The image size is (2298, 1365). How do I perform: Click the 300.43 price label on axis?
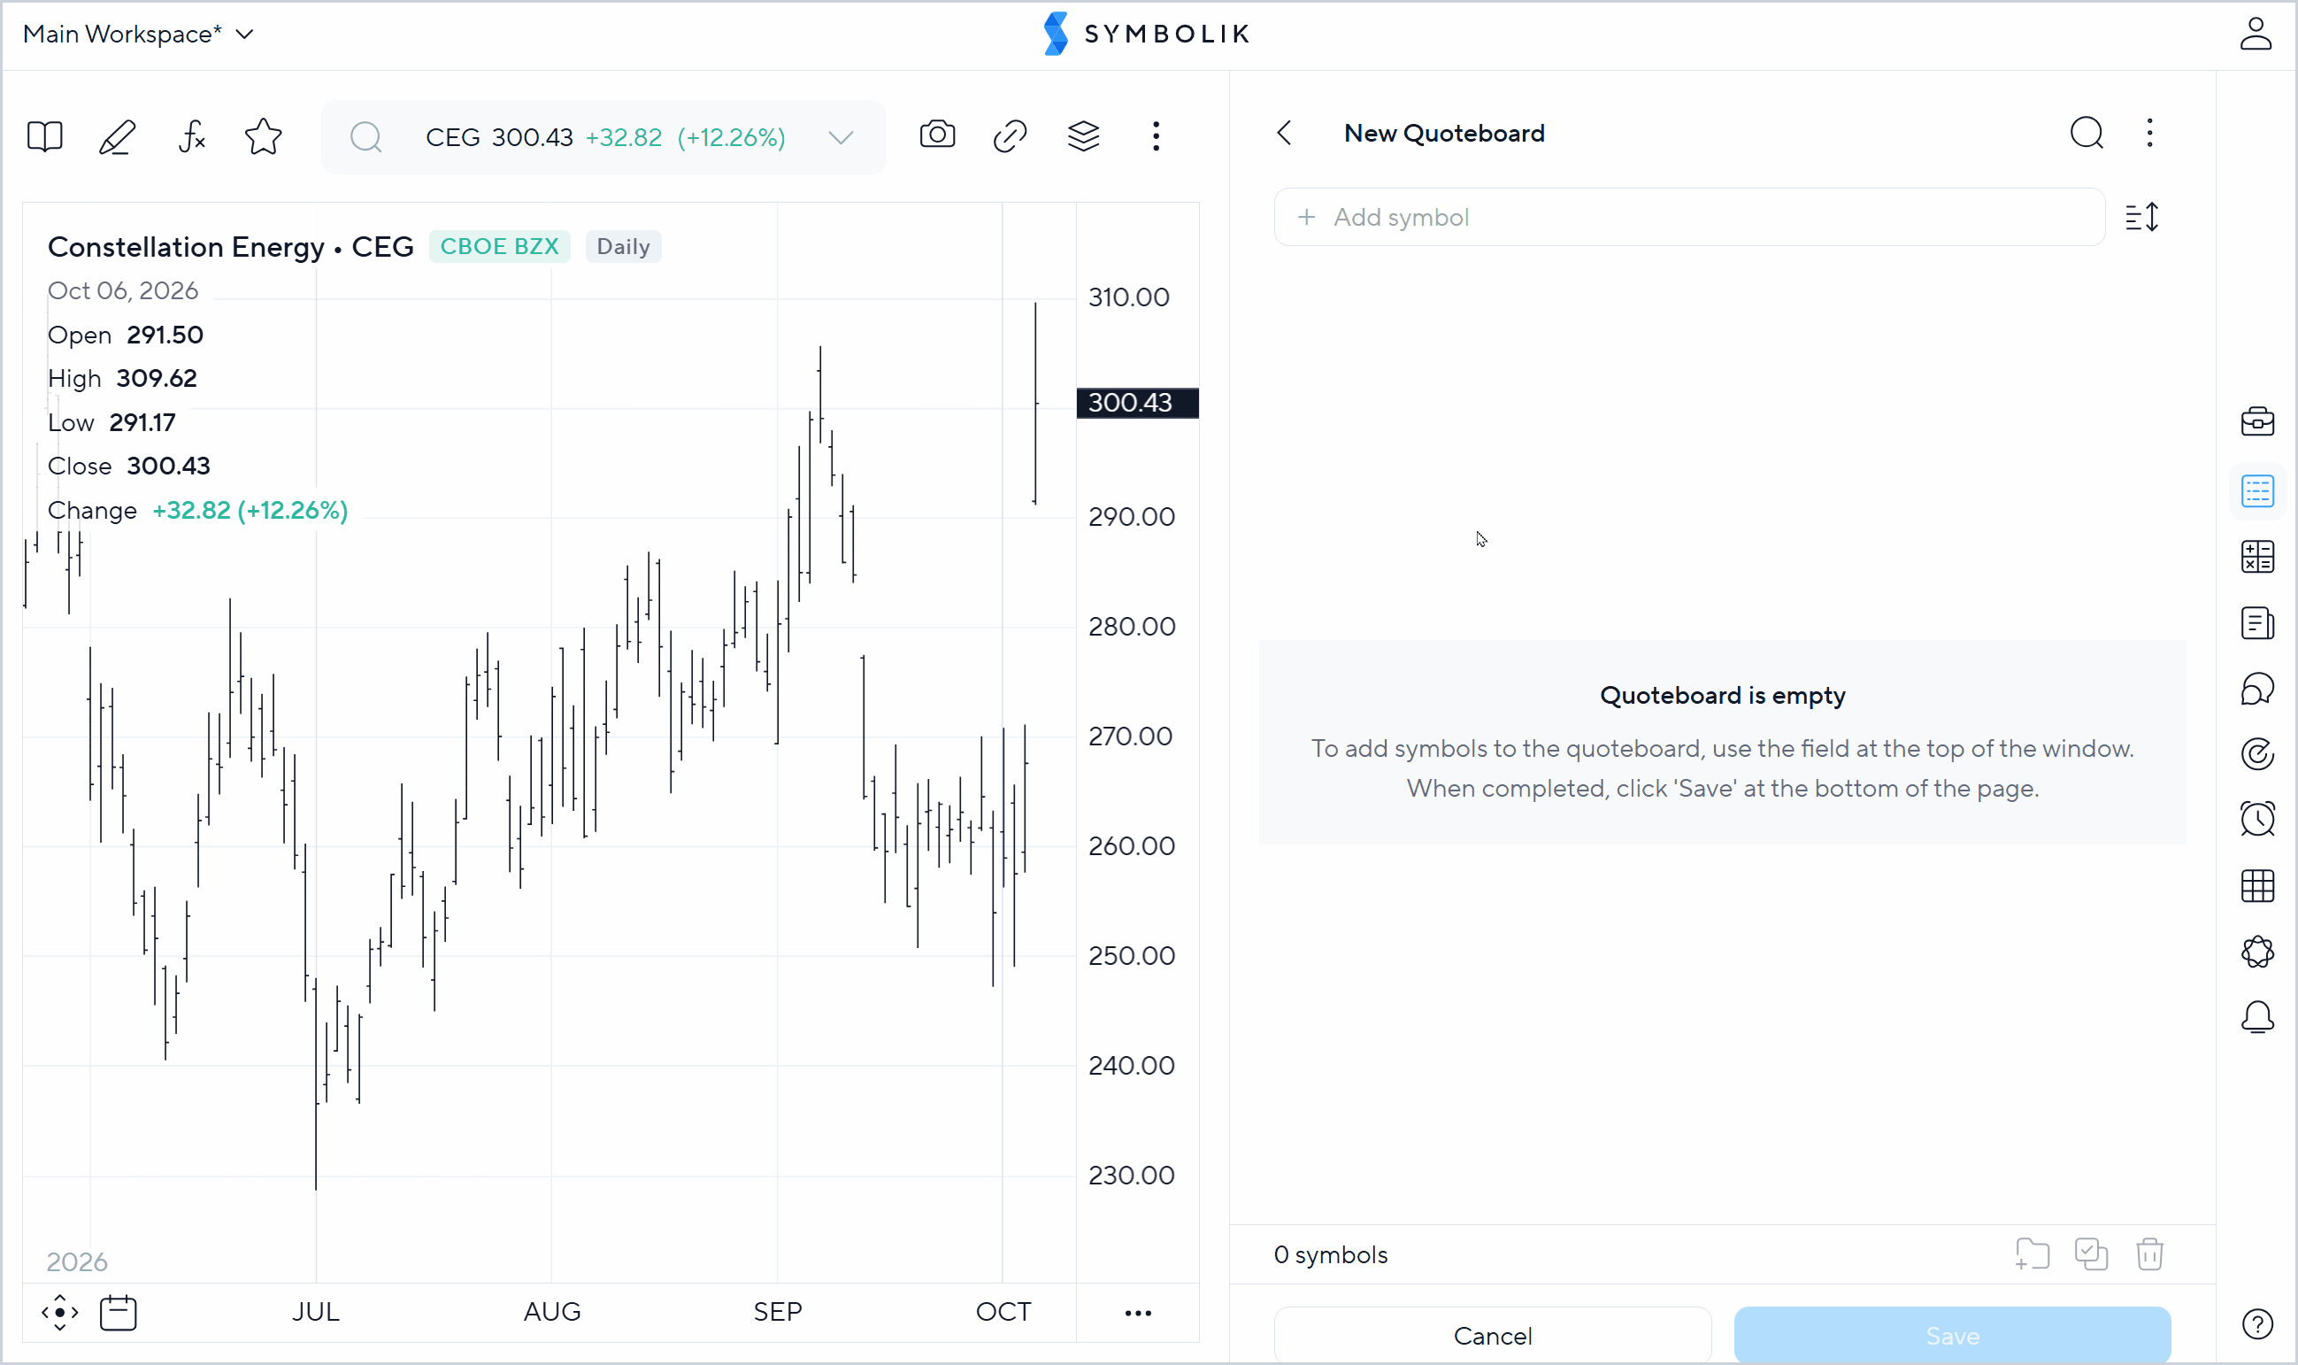tap(1138, 403)
